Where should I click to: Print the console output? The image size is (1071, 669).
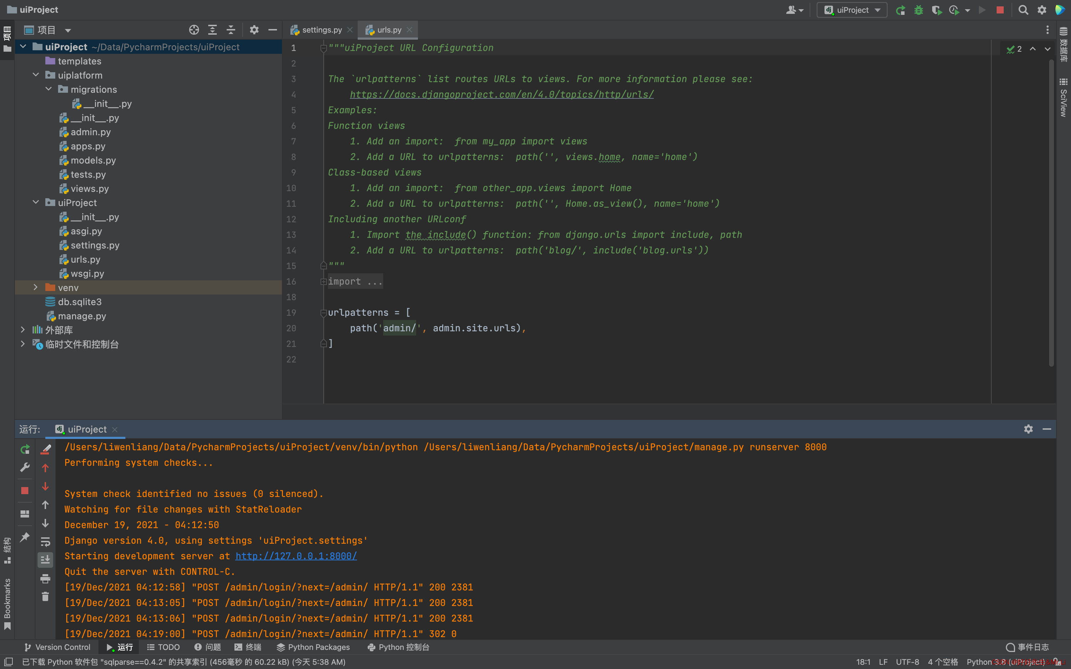pyautogui.click(x=45, y=579)
